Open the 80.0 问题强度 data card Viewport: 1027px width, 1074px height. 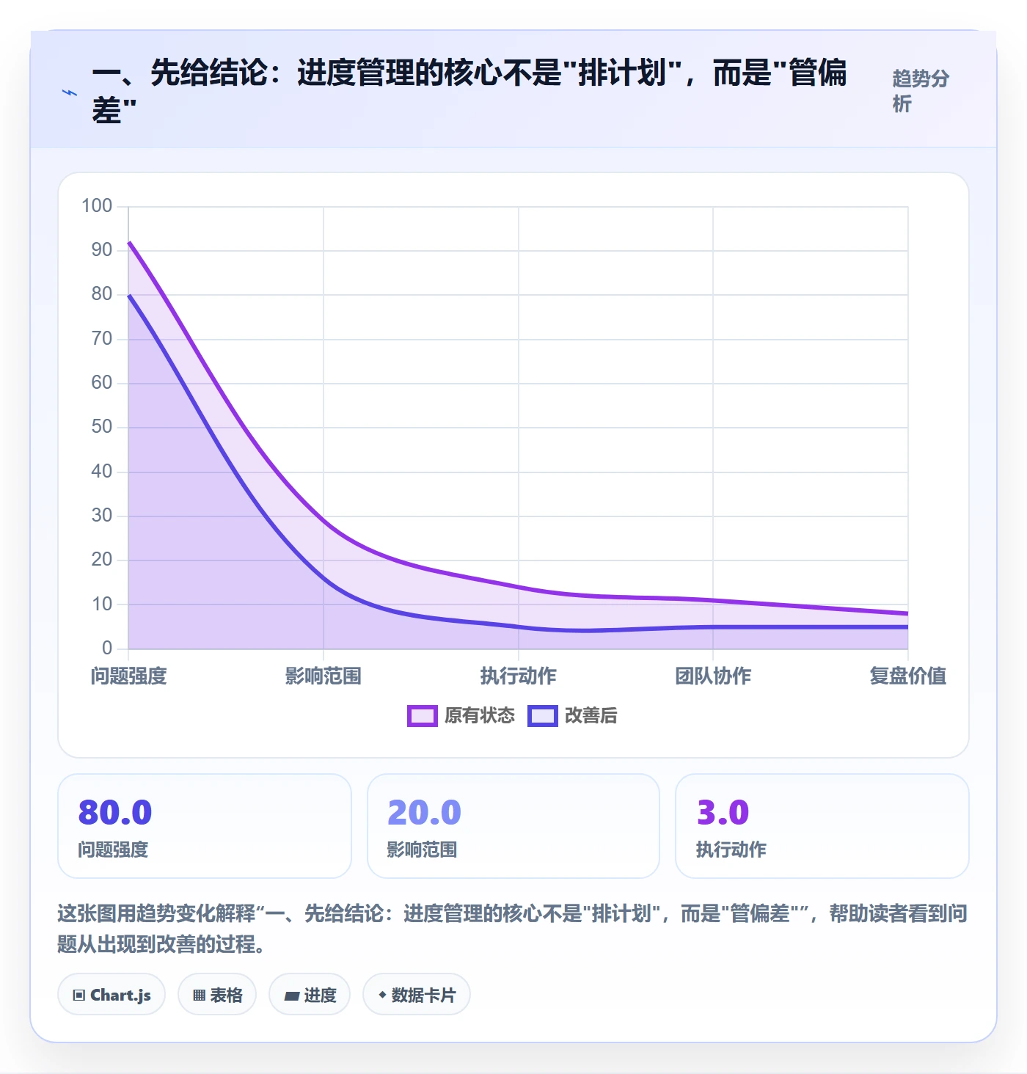coord(205,826)
